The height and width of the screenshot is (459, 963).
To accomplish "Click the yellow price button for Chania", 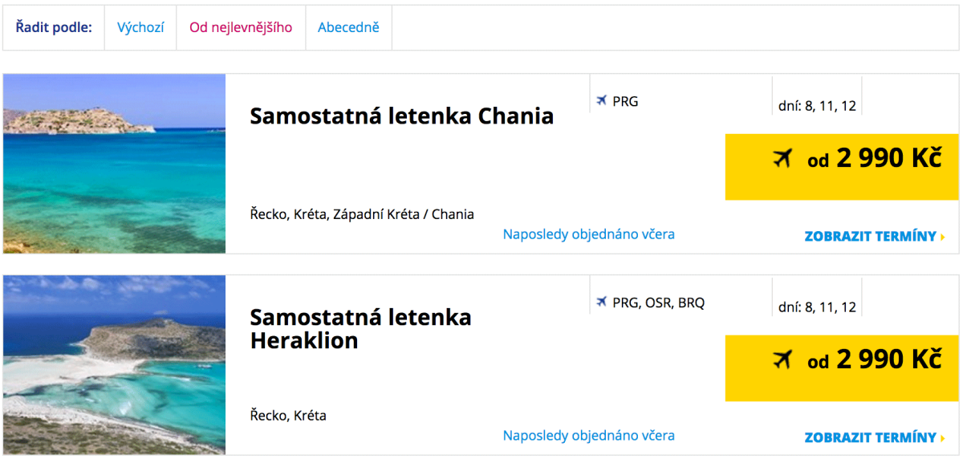I will pyautogui.click(x=842, y=167).
